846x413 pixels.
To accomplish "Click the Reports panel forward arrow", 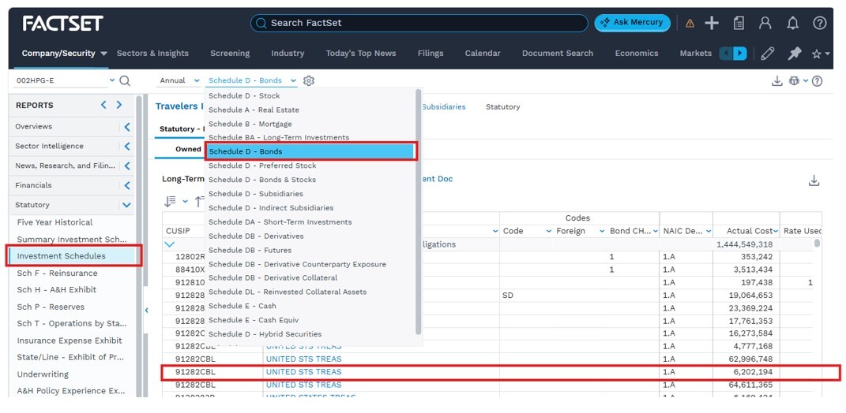I will pos(119,105).
